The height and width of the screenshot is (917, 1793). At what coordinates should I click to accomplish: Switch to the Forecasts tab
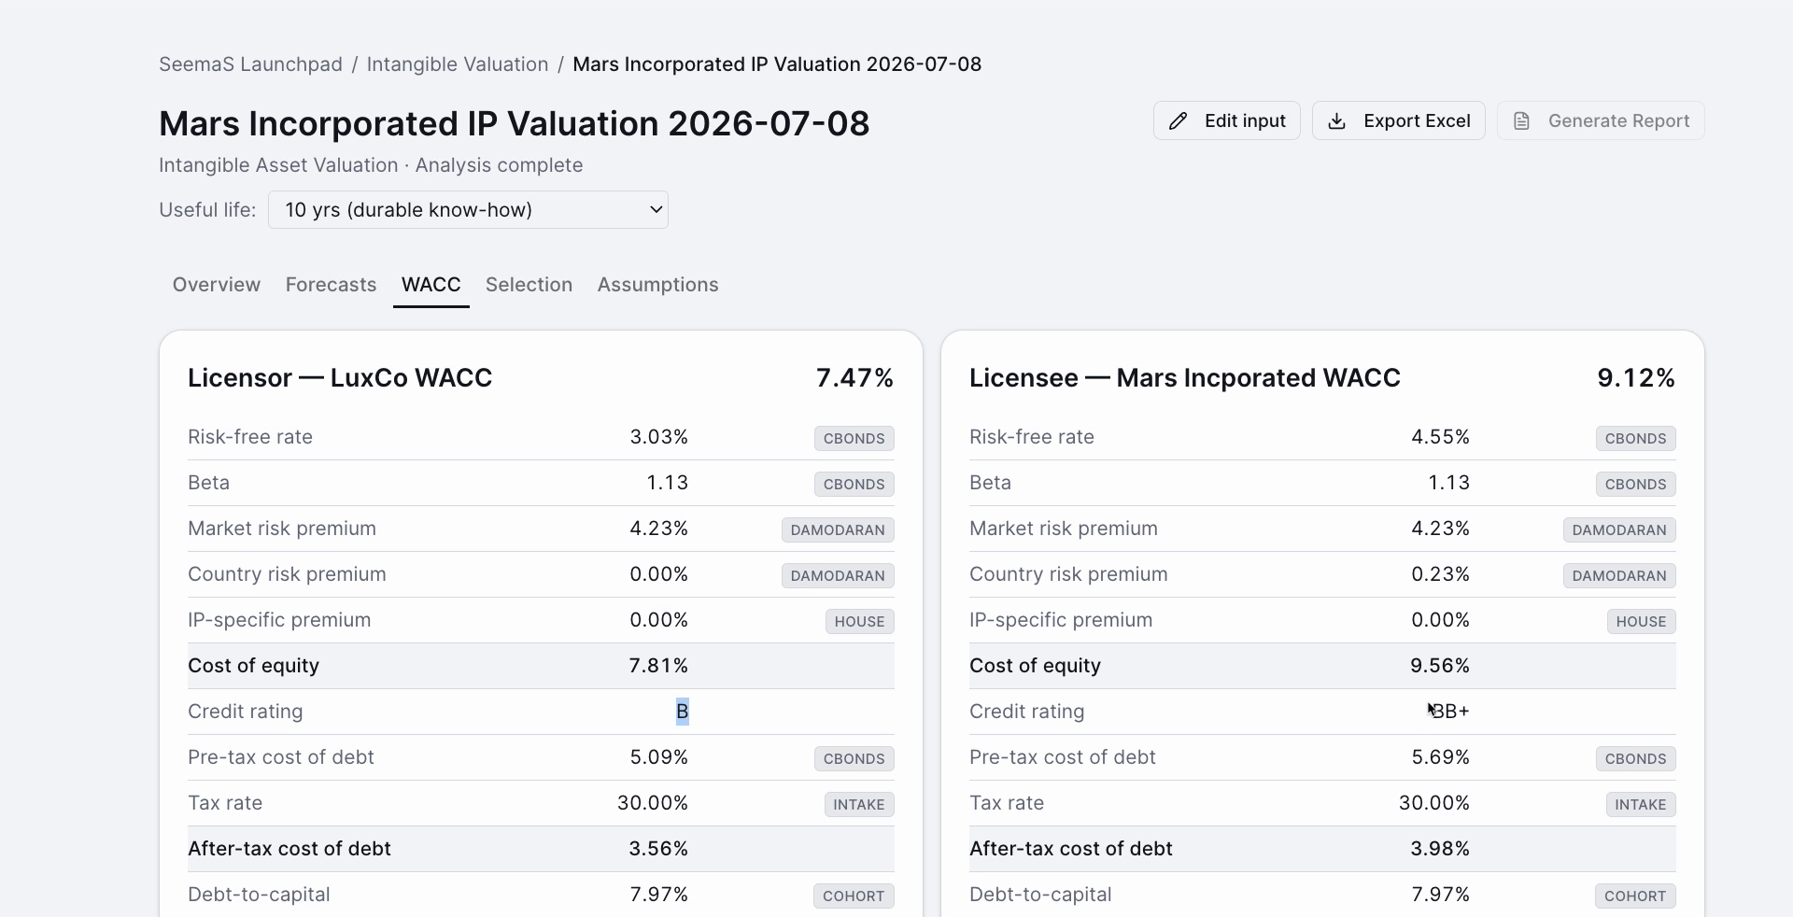331,285
